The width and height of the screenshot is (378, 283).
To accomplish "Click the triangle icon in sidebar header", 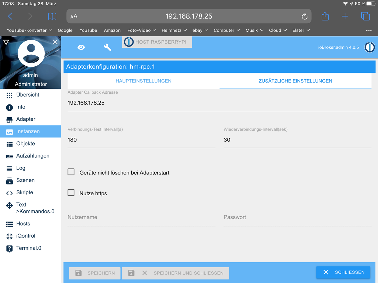I will (x=6, y=42).
